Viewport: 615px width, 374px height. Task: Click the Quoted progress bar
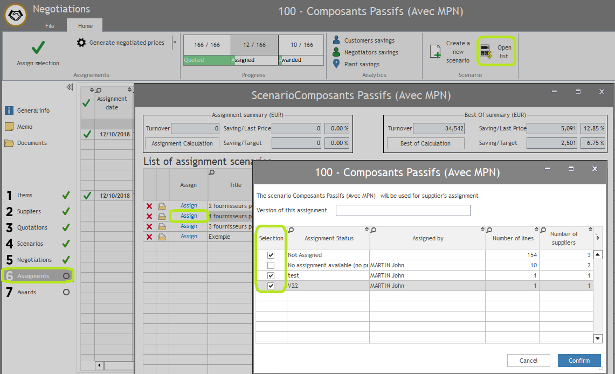207,60
